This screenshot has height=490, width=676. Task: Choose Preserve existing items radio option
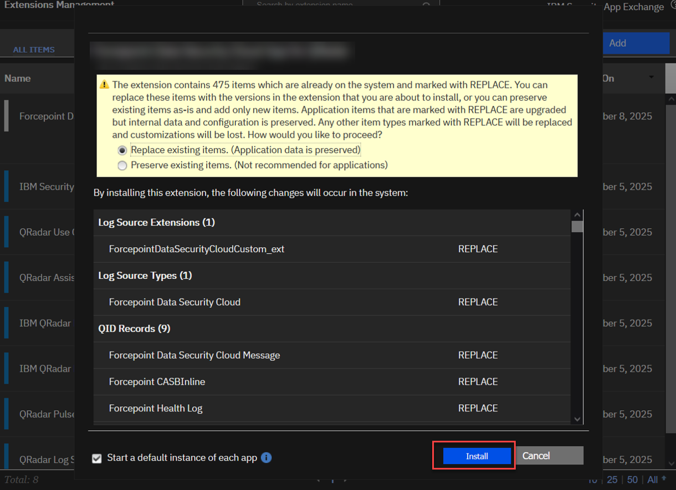point(122,166)
